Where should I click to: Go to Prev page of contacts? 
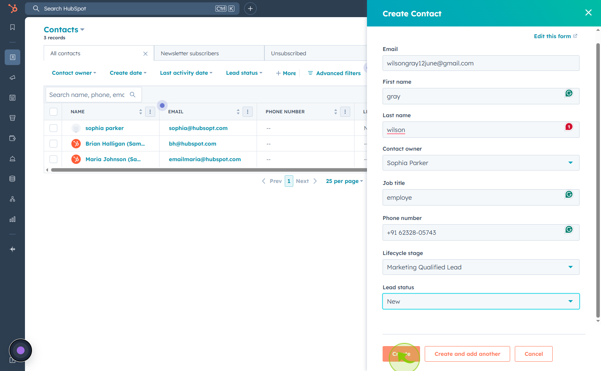(x=272, y=181)
